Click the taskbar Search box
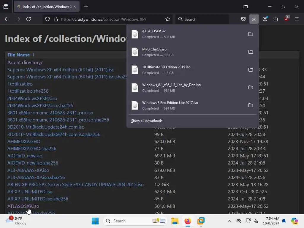The width and height of the screenshot is (304, 228). (x=135, y=221)
